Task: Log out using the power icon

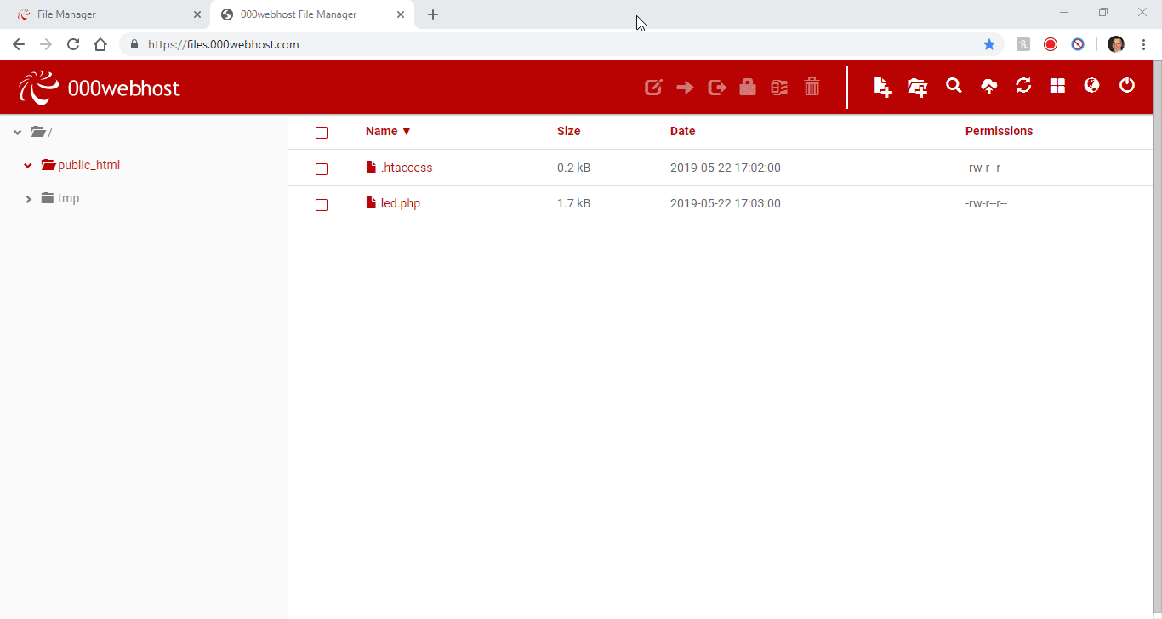Action: tap(1127, 86)
